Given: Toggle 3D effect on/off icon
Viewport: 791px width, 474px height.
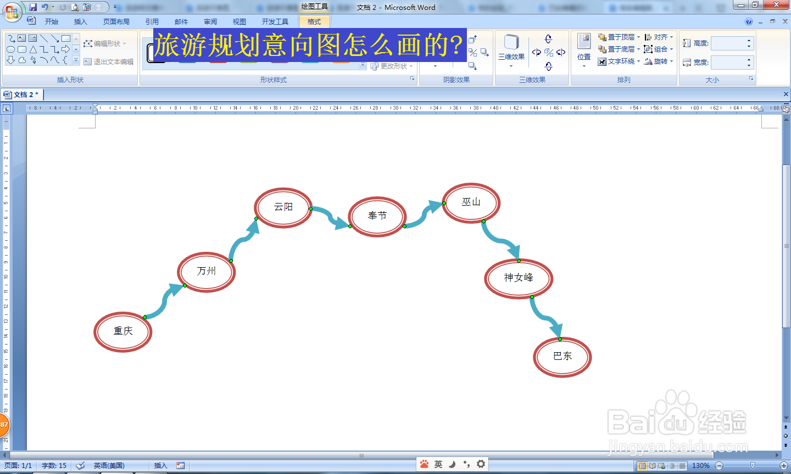Looking at the screenshot, I should 548,52.
